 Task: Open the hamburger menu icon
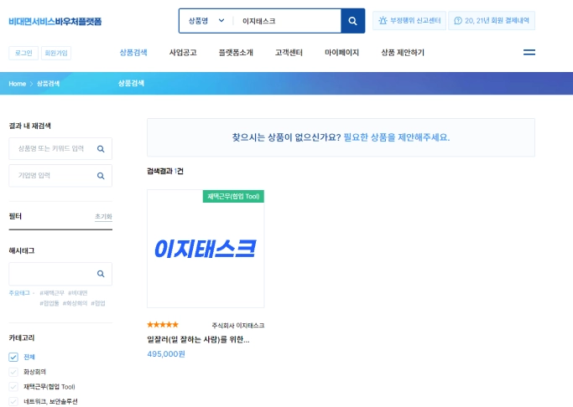click(529, 53)
